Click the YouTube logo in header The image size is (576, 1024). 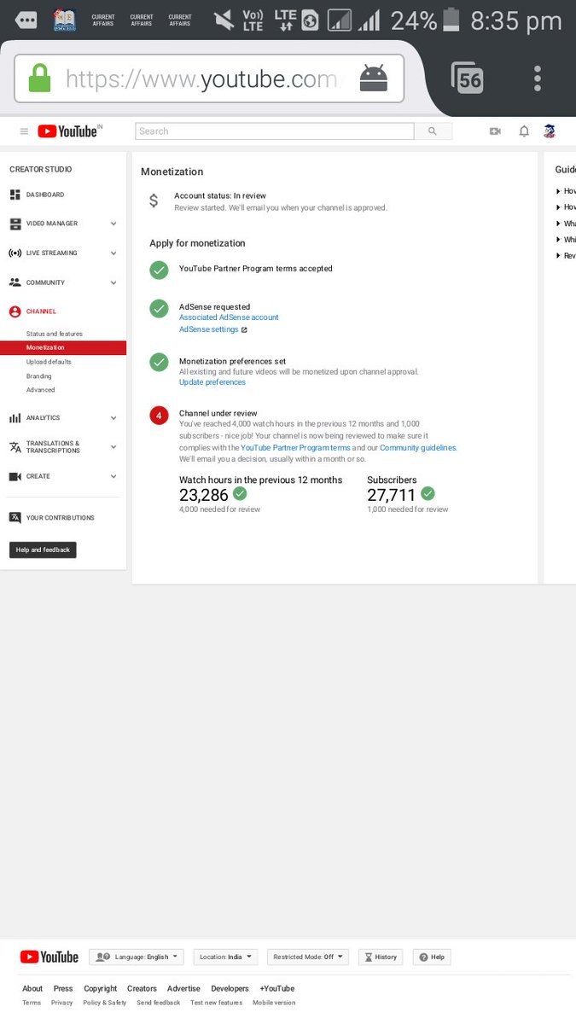click(70, 131)
